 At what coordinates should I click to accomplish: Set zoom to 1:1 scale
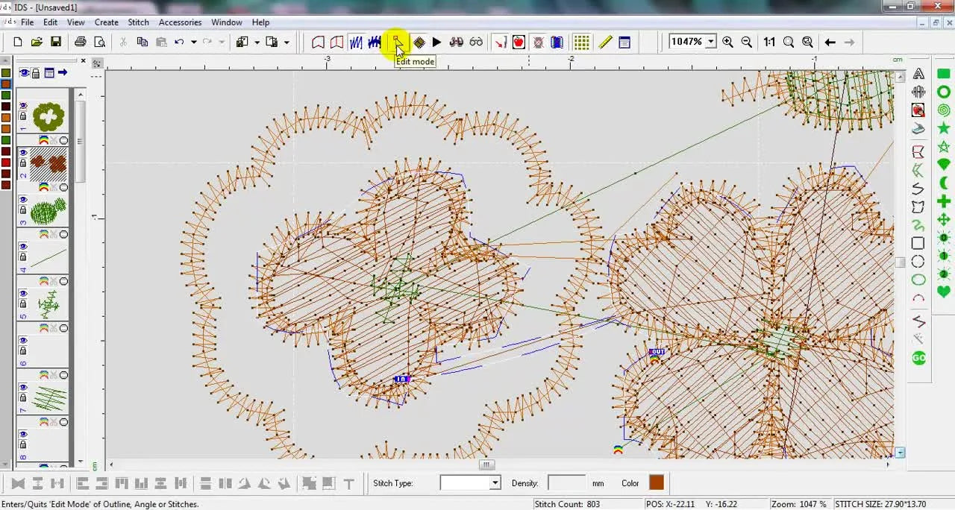click(x=769, y=42)
